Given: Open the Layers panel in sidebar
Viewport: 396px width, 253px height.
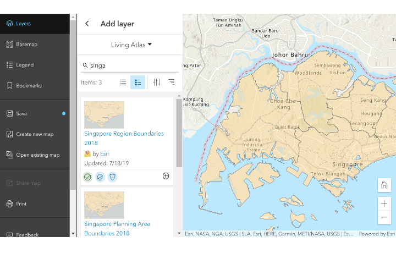Looking at the screenshot, I should click(35, 24).
